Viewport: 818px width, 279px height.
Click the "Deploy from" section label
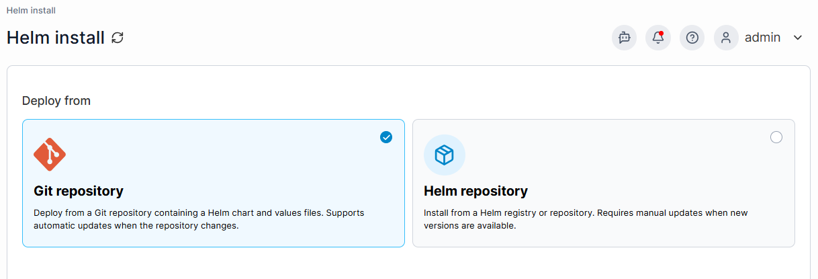pyautogui.click(x=56, y=101)
